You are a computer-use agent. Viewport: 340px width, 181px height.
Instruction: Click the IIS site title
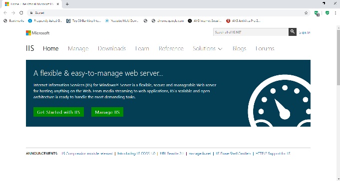pos(30,48)
